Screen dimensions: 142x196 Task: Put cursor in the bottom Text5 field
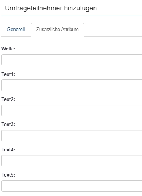pyautogui.click(x=72, y=186)
